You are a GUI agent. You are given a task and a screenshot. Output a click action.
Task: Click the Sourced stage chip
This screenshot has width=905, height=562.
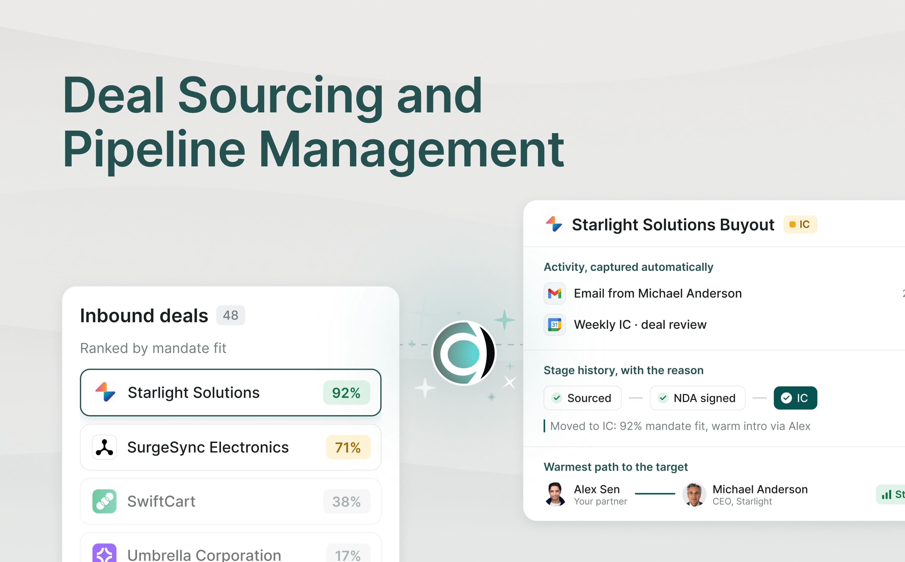(583, 398)
